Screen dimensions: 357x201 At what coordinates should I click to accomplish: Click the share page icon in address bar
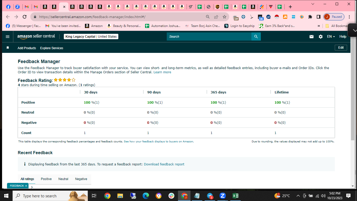pos(216,17)
